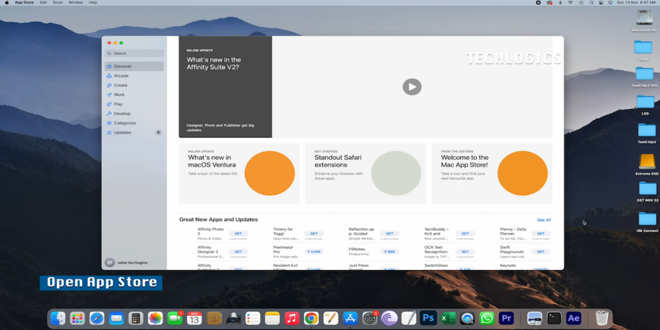This screenshot has height=330, width=660.
Task: Open the macOS Ventura story card
Action: pos(239,173)
